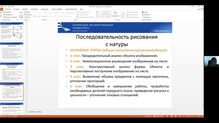Viewport: 219px width, 123px height.
Task: Click the Вход (Sign in) link
Action: (x=199, y=9)
